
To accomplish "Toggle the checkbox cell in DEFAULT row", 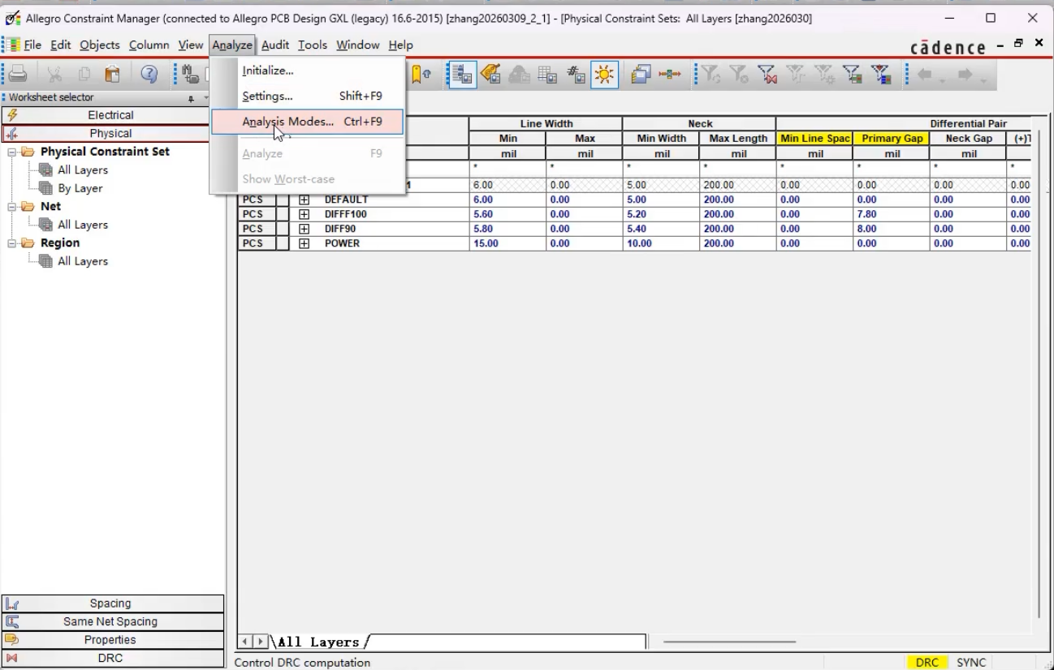I will coord(282,200).
